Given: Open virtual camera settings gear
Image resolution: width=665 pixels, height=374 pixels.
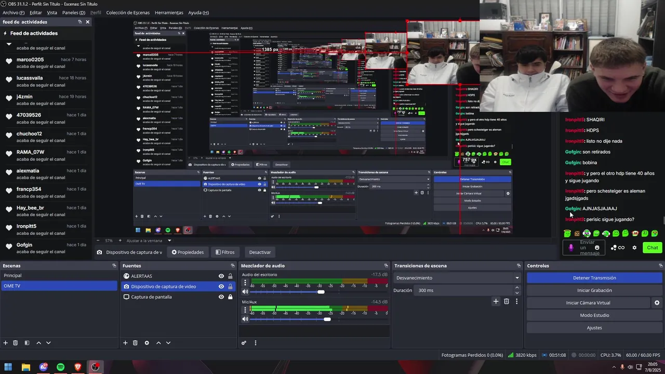Looking at the screenshot, I should tap(657, 303).
